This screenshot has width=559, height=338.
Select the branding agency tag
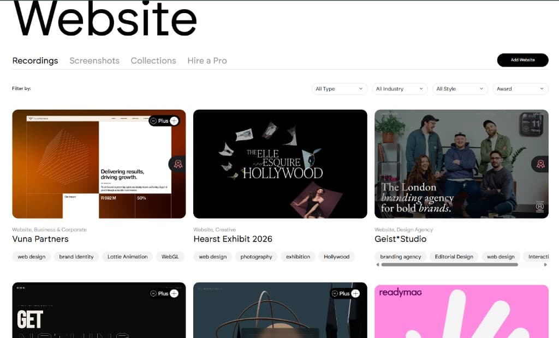click(400, 256)
